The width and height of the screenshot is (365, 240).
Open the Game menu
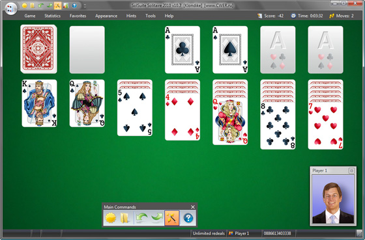tap(30, 16)
